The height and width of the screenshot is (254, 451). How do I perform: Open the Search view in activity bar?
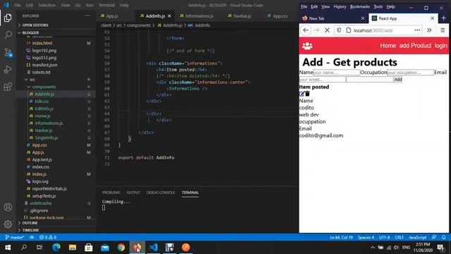tap(8, 35)
